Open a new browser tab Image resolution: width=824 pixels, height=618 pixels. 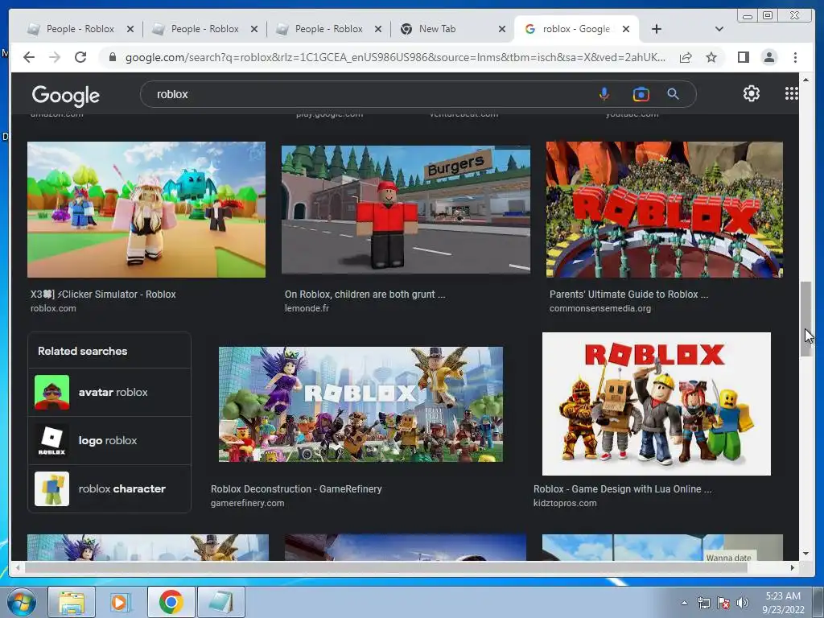657,29
